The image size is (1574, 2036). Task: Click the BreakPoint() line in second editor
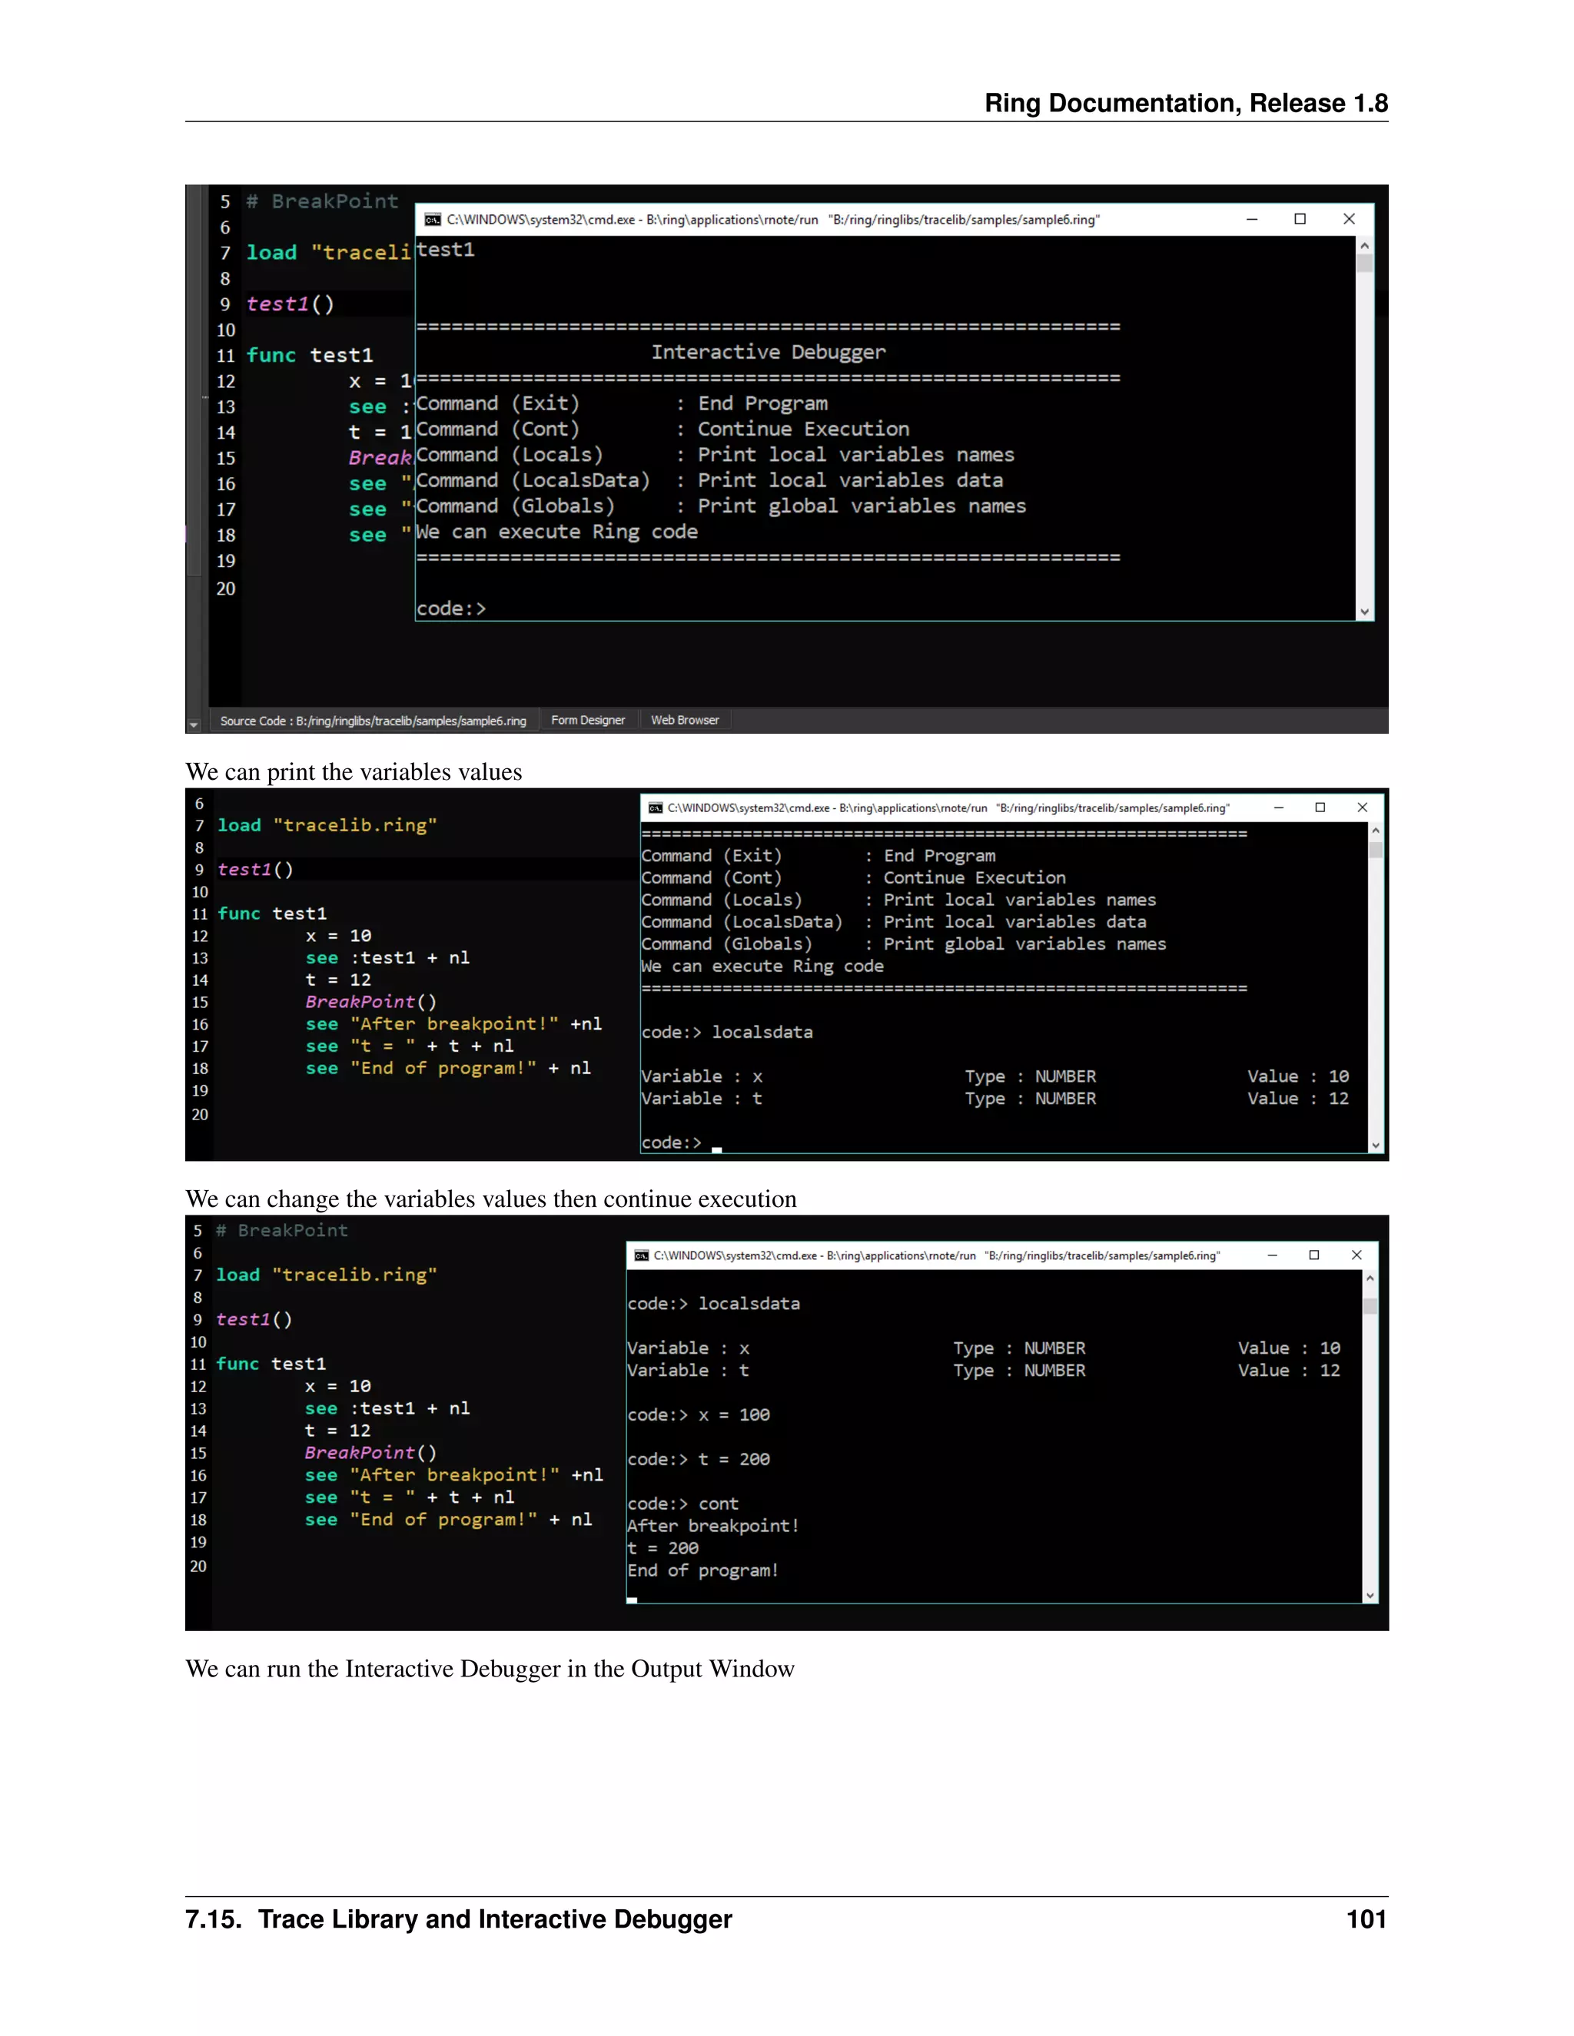coord(370,1002)
